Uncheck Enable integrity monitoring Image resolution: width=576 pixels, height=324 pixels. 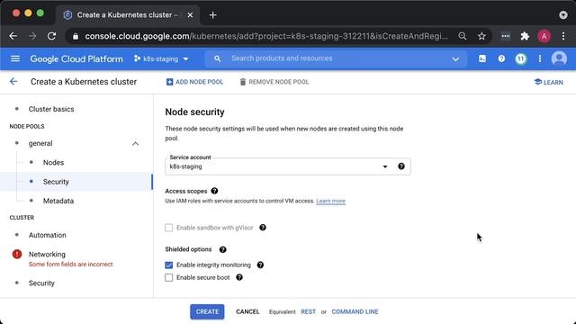pyautogui.click(x=168, y=265)
